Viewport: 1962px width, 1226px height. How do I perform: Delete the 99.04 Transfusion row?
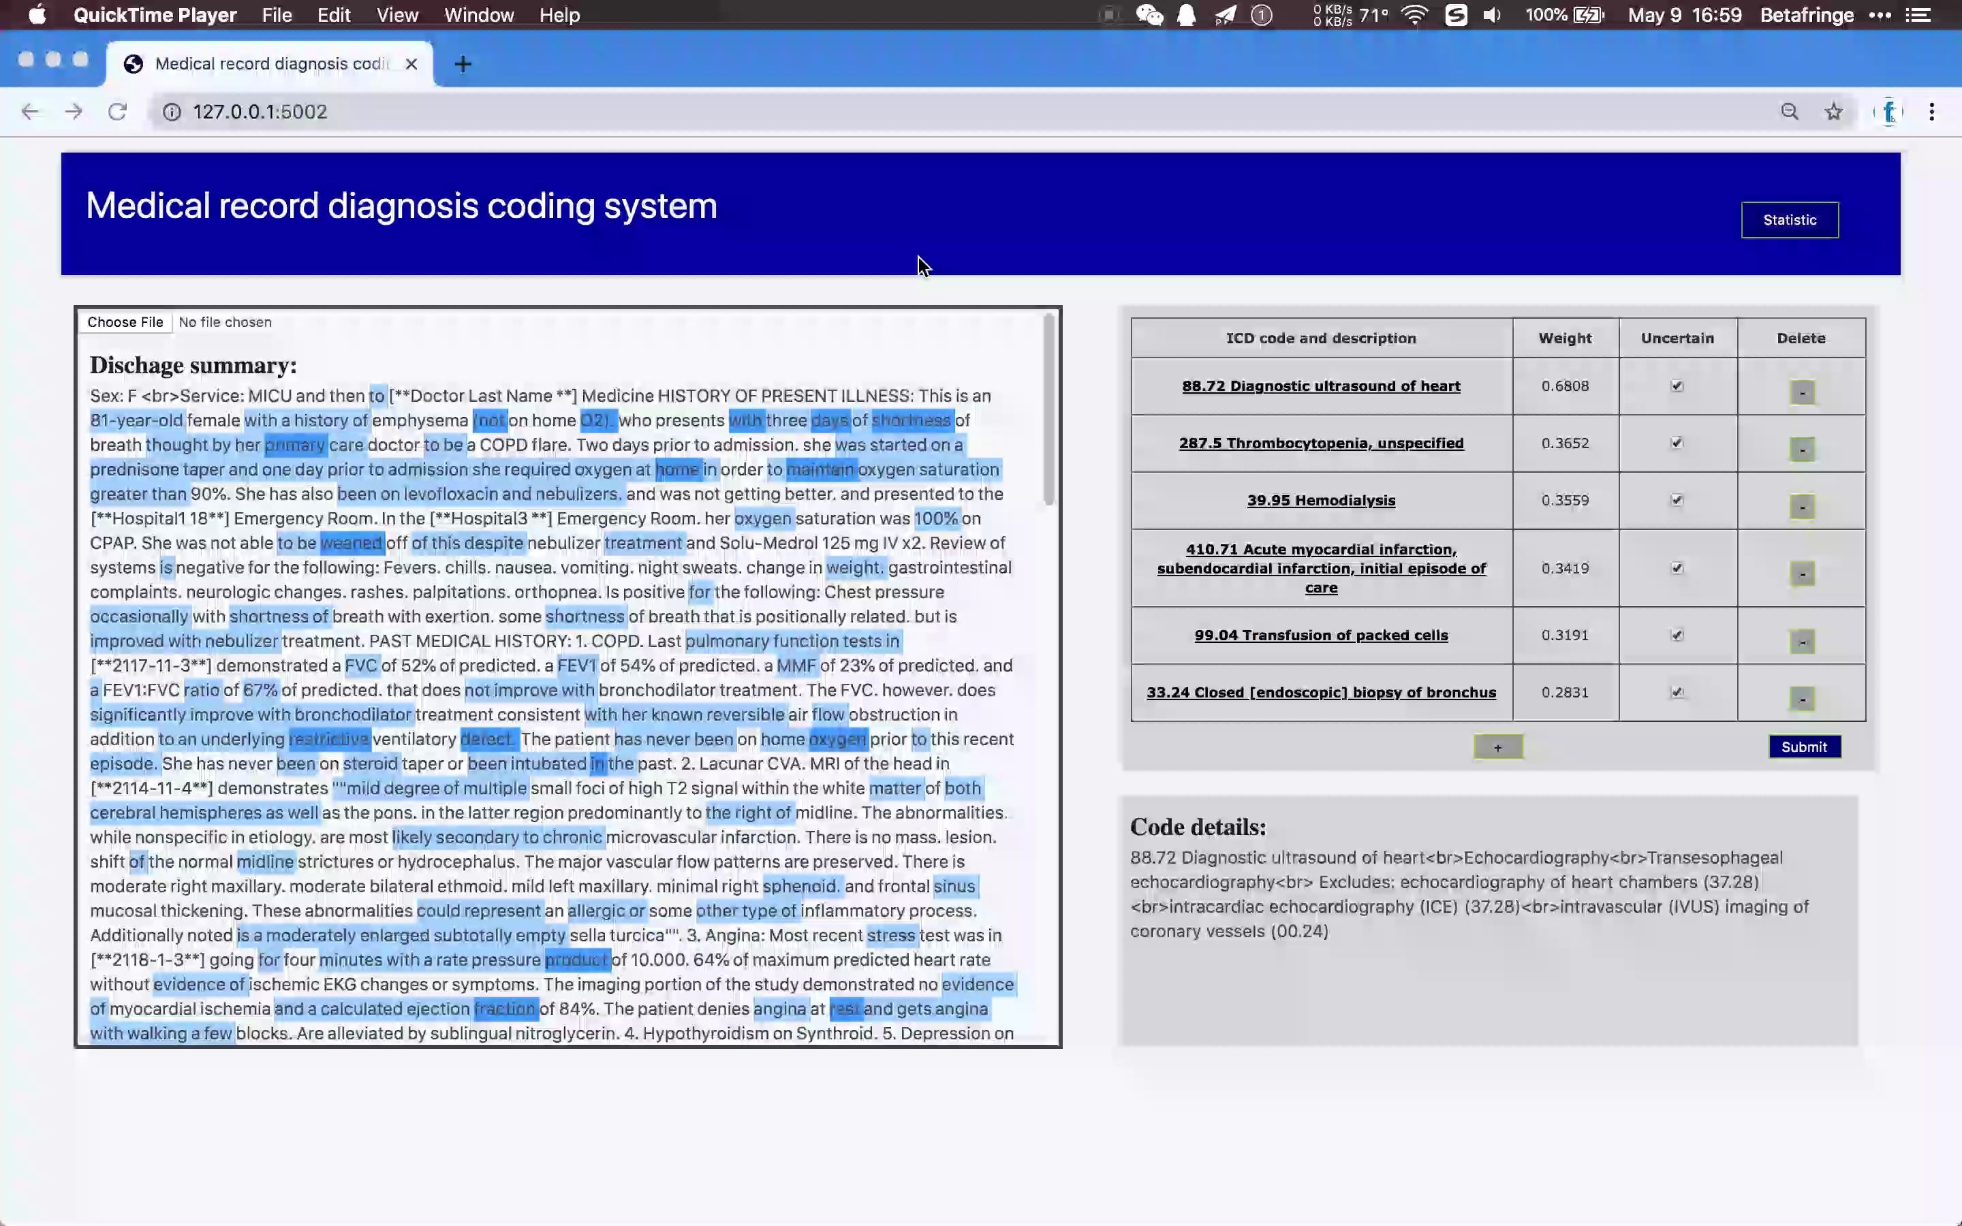click(1801, 642)
